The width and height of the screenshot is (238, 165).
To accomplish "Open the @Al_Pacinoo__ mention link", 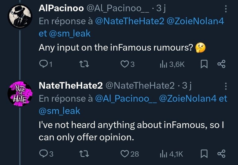I will click(x=126, y=99).
